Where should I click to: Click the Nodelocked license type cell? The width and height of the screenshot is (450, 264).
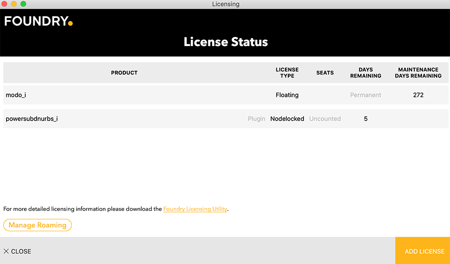(287, 119)
